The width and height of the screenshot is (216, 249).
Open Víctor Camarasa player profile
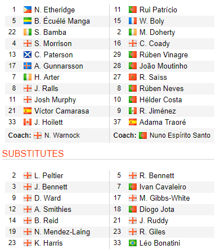61,111
